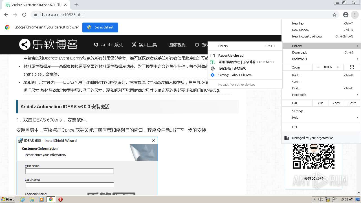The image size is (361, 203).
Task: Show hidden tray icons arrow
Action: [x=314, y=199]
